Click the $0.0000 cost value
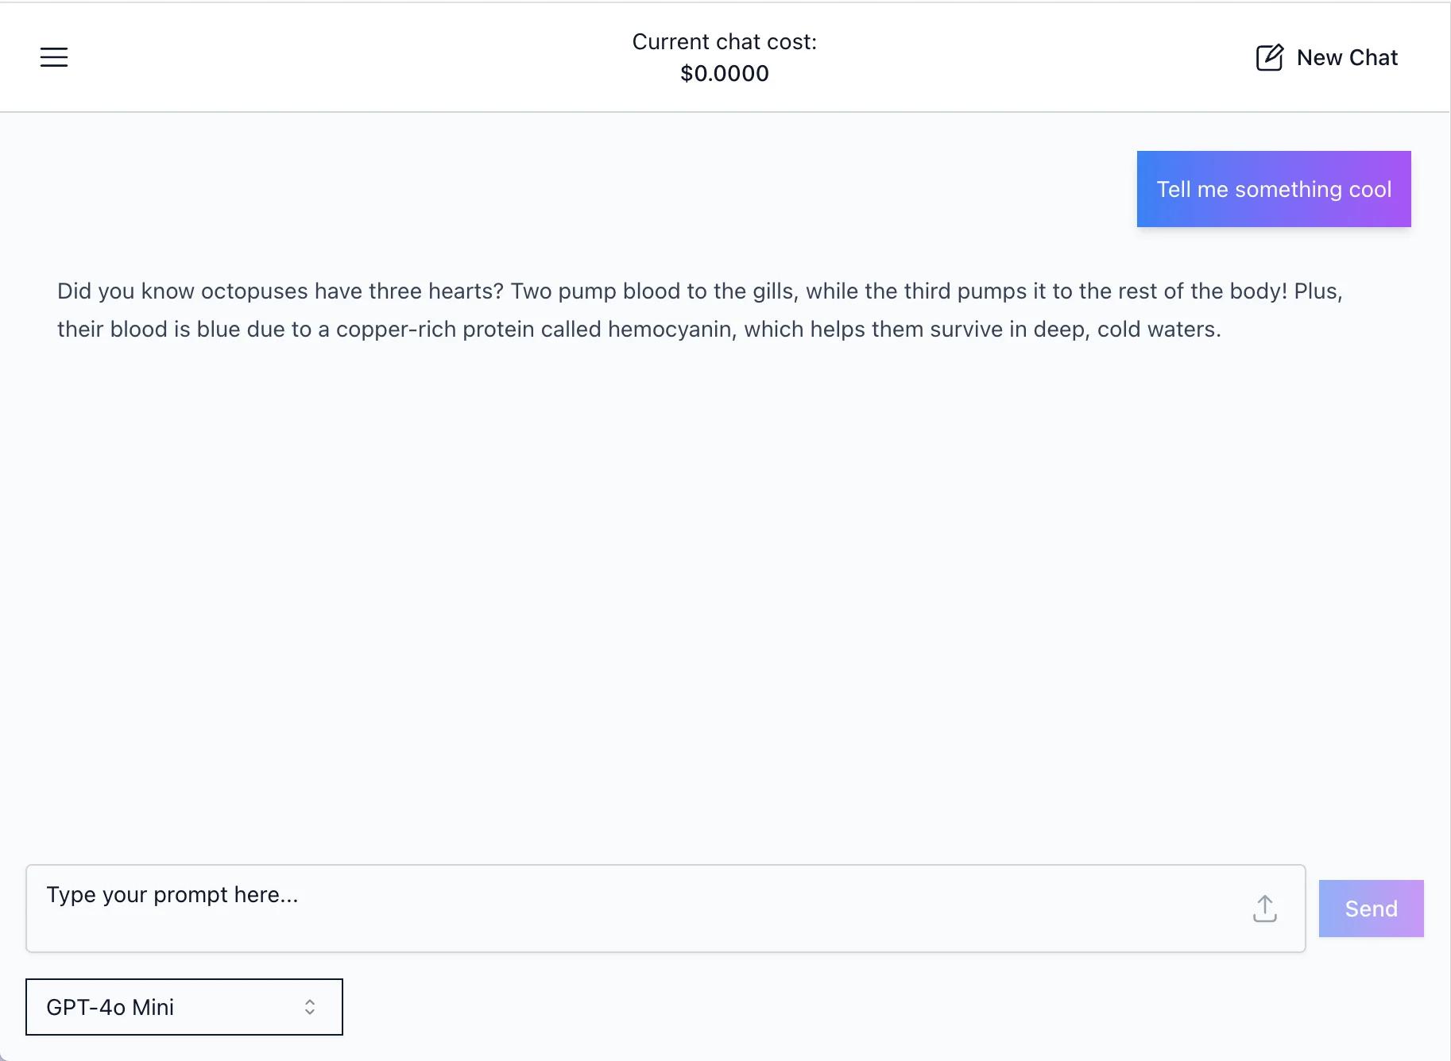Viewport: 1451px width, 1061px height. (x=724, y=74)
